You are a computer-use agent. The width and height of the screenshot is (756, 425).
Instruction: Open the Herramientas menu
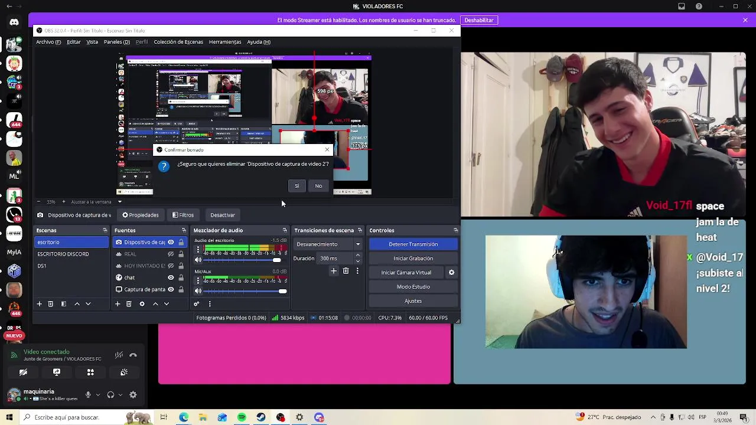click(x=225, y=42)
